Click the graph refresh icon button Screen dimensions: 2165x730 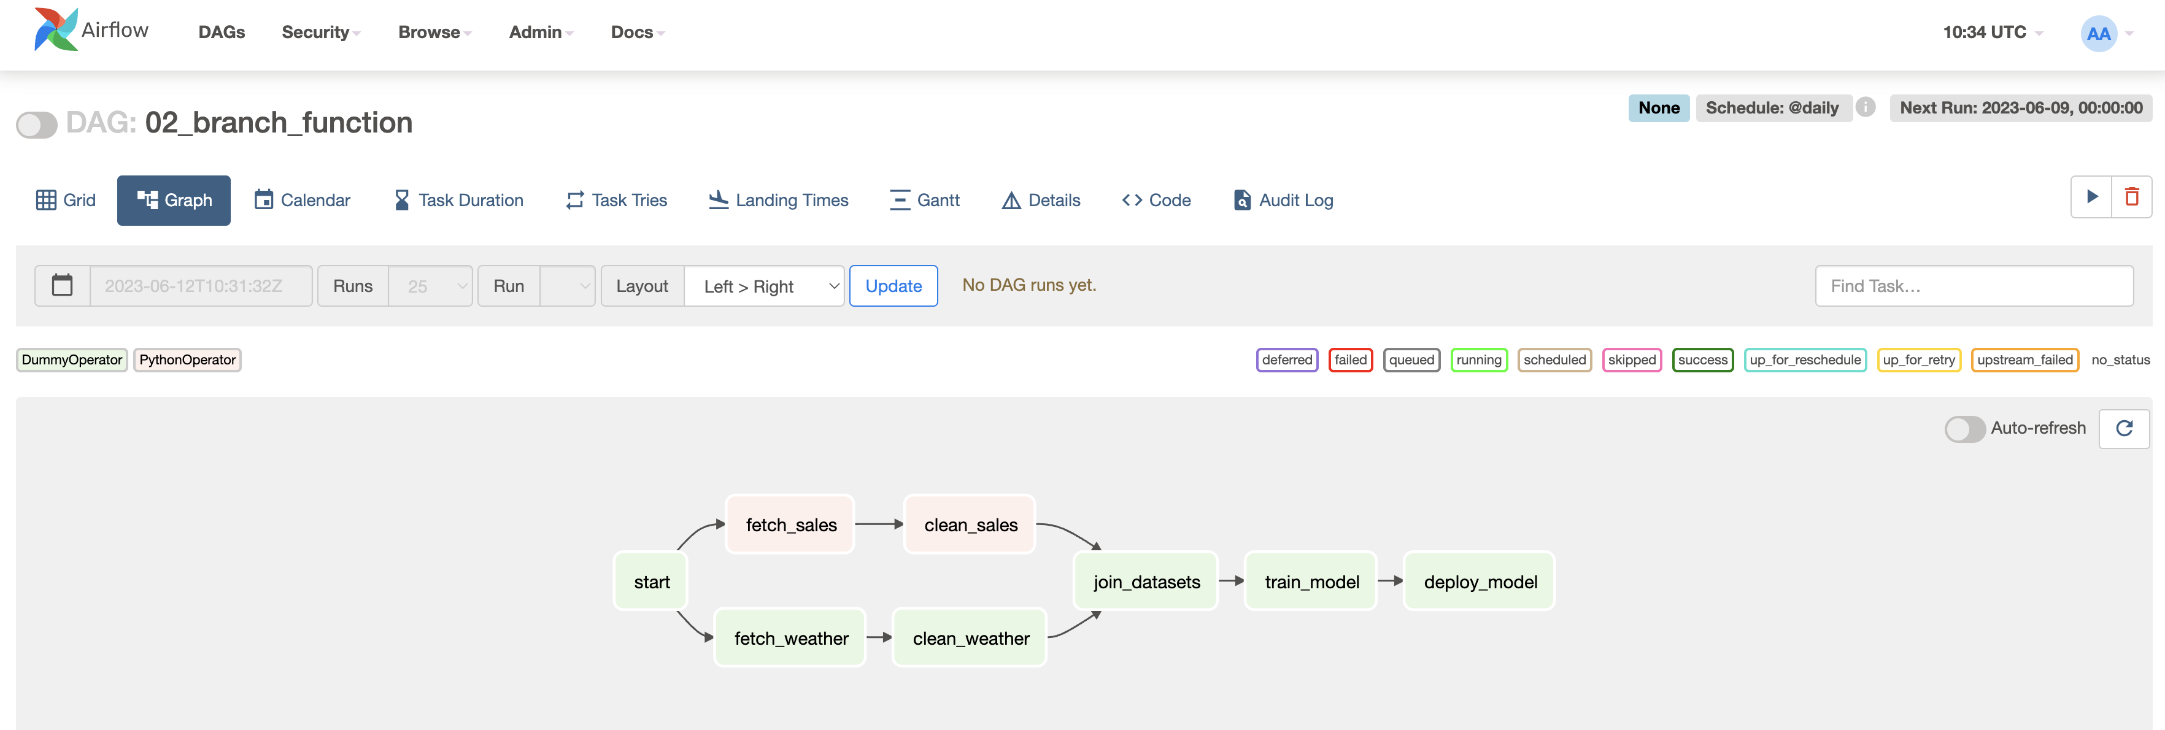click(x=2124, y=428)
